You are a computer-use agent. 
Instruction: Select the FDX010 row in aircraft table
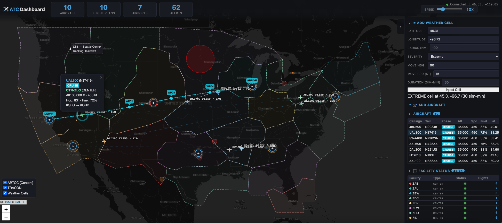click(453, 155)
